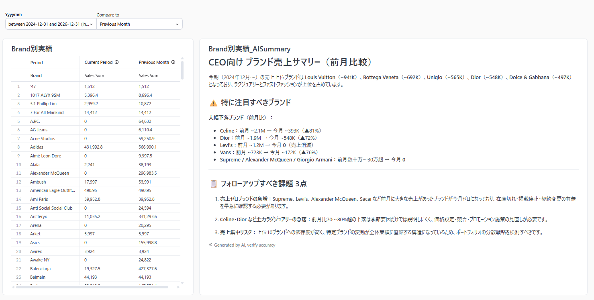The height and width of the screenshot is (300, 594).
Task: Click the info icon beside Current Period
Action: click(117, 62)
